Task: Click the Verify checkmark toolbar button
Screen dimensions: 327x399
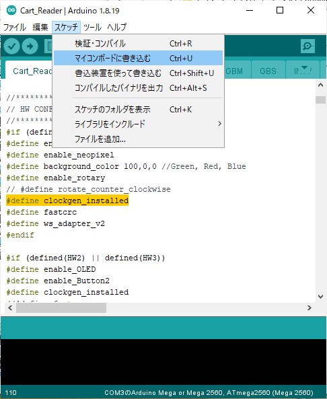Action: (12, 46)
